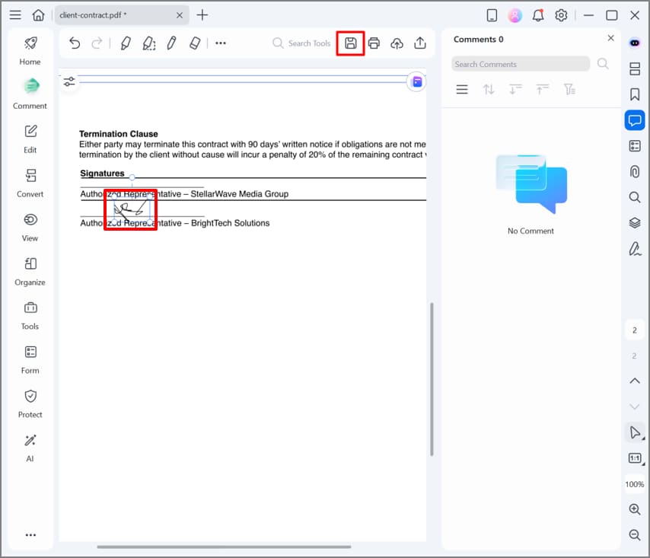Image resolution: width=650 pixels, height=558 pixels.
Task: Open the comment sorting options
Action: coord(489,89)
